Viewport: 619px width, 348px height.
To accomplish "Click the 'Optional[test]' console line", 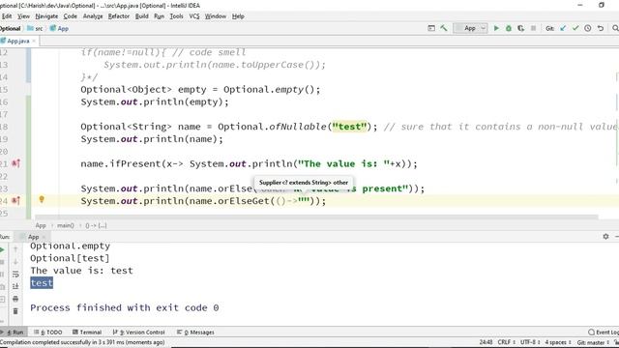I will pyautogui.click(x=70, y=258).
